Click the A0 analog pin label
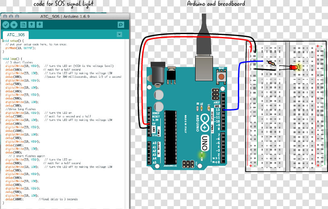328x209 pixels. [154, 143]
